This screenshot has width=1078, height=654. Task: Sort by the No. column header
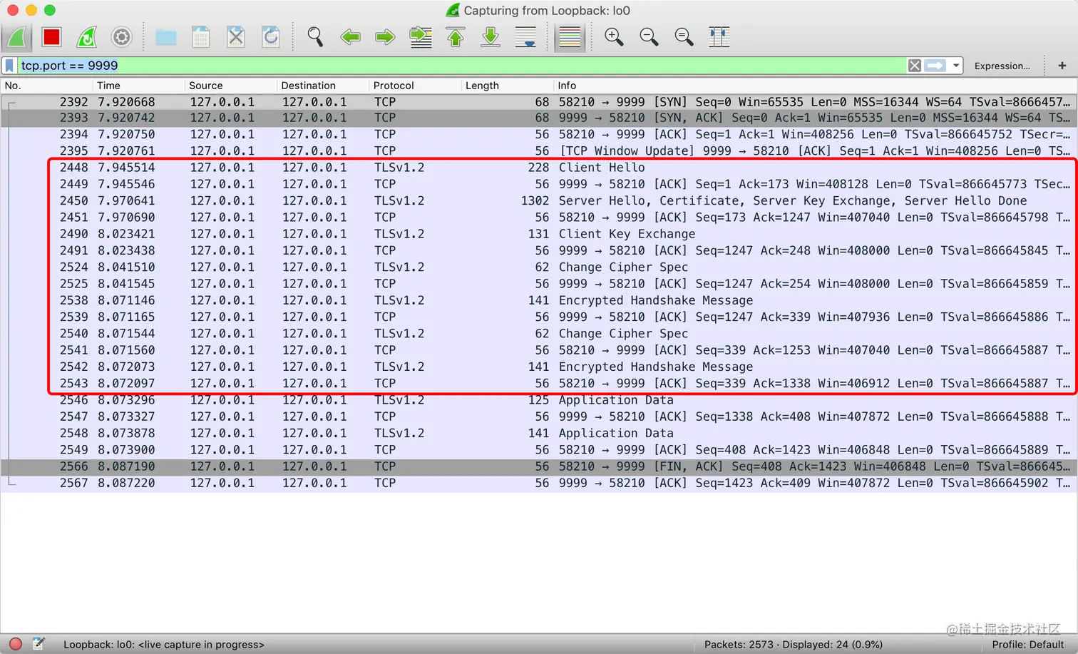coord(46,86)
